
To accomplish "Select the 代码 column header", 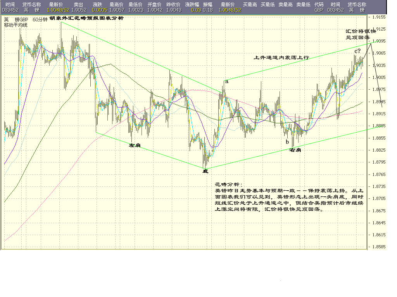I will (x=319, y=5).
